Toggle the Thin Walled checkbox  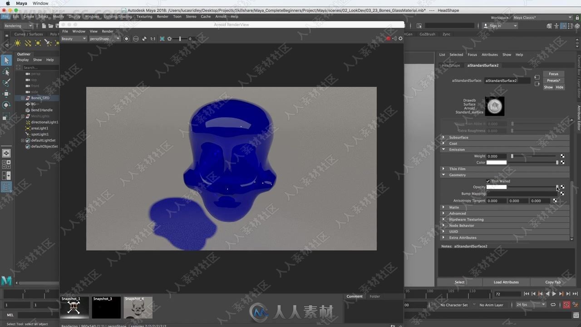click(488, 181)
